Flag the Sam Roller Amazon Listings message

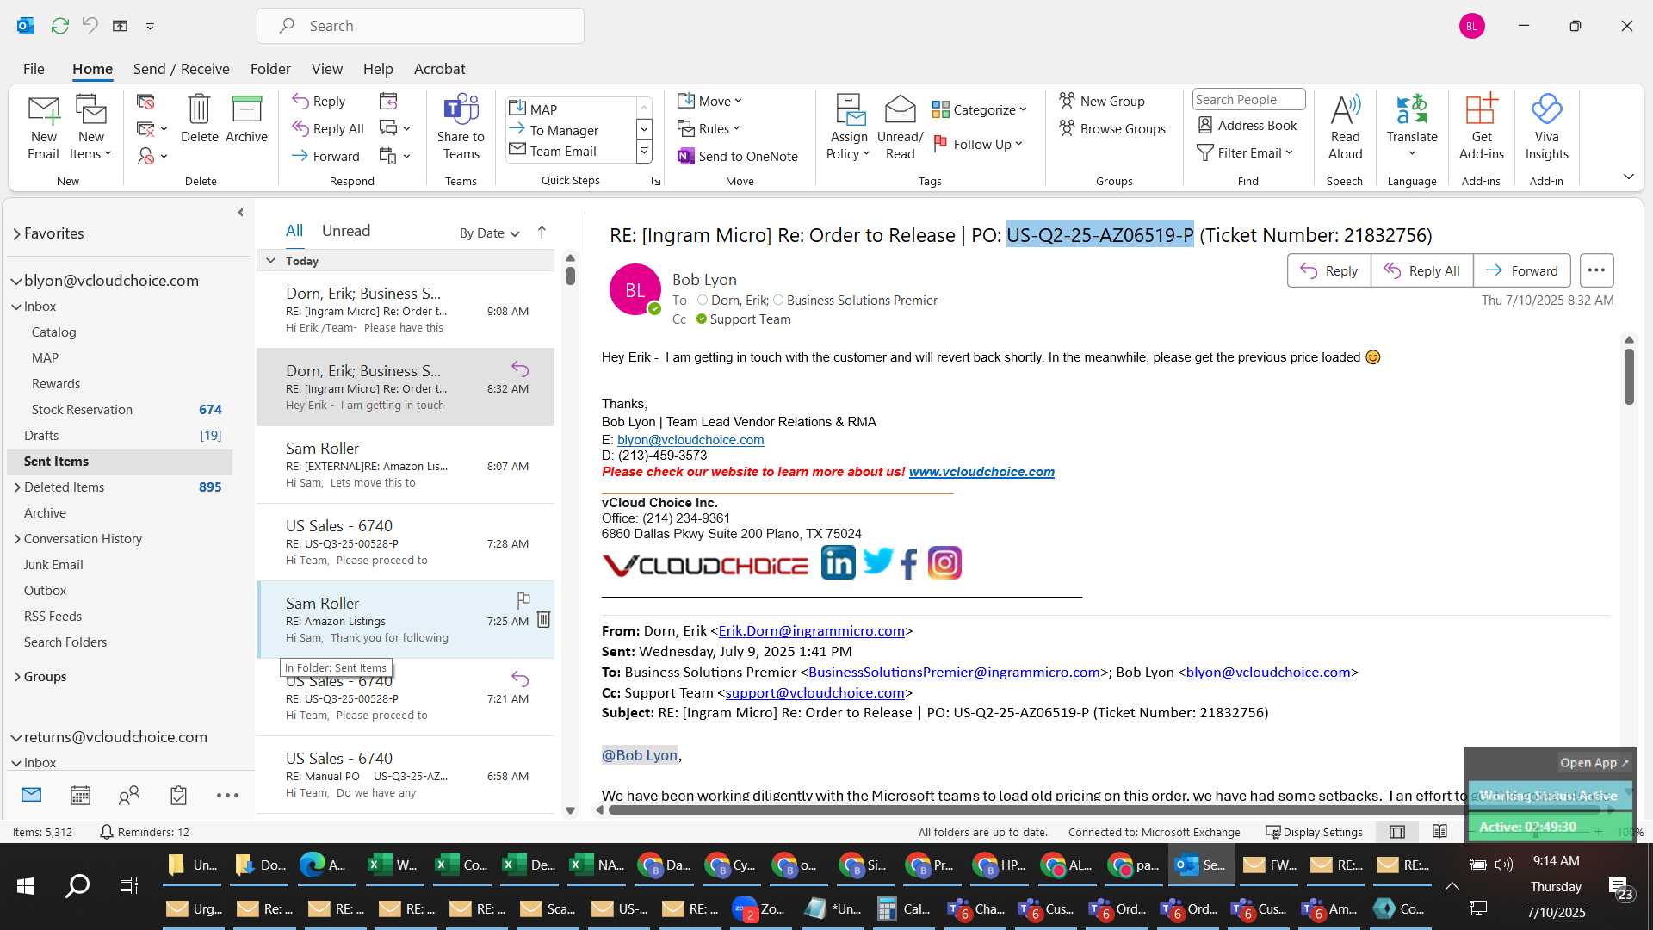click(523, 599)
